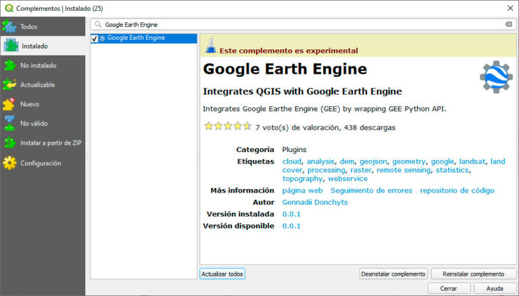
Task: Open the página web link
Action: tap(302, 191)
